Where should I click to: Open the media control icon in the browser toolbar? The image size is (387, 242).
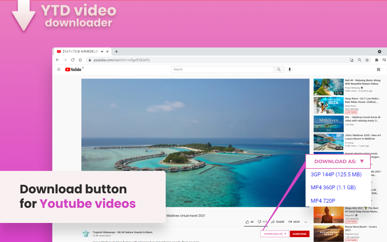(384, 60)
